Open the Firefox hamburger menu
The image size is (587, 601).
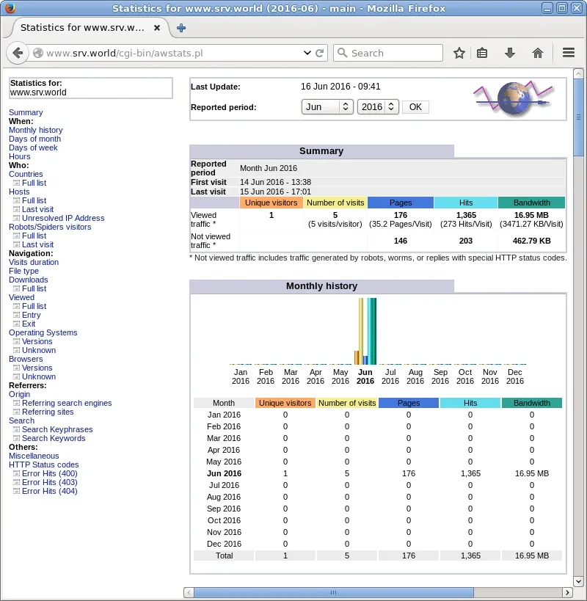[569, 53]
